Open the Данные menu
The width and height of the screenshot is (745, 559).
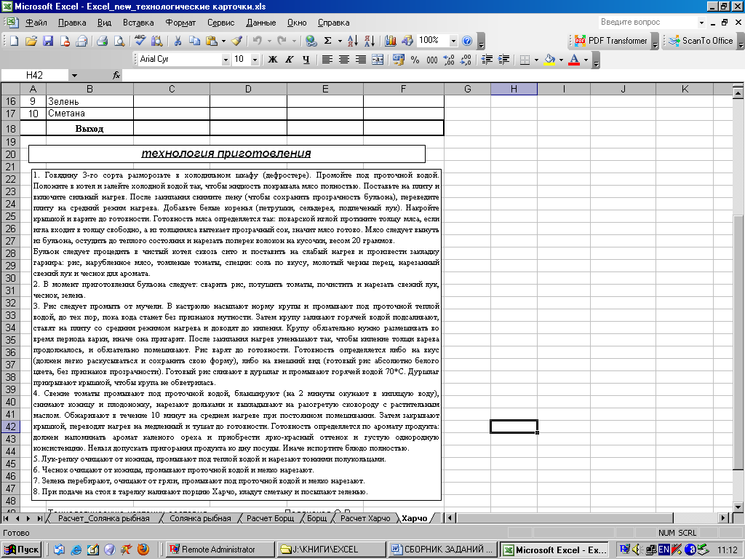tap(261, 23)
